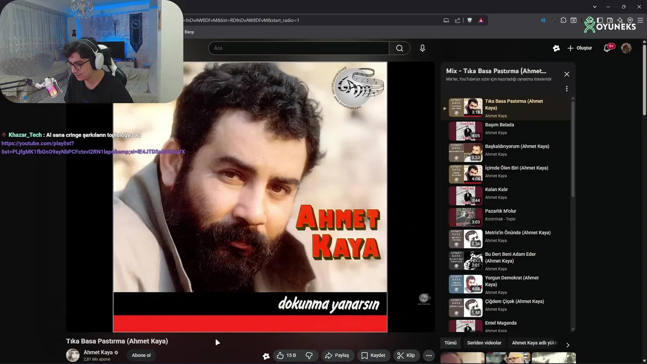
Task: Click the page search extension icon
Action: point(574,20)
